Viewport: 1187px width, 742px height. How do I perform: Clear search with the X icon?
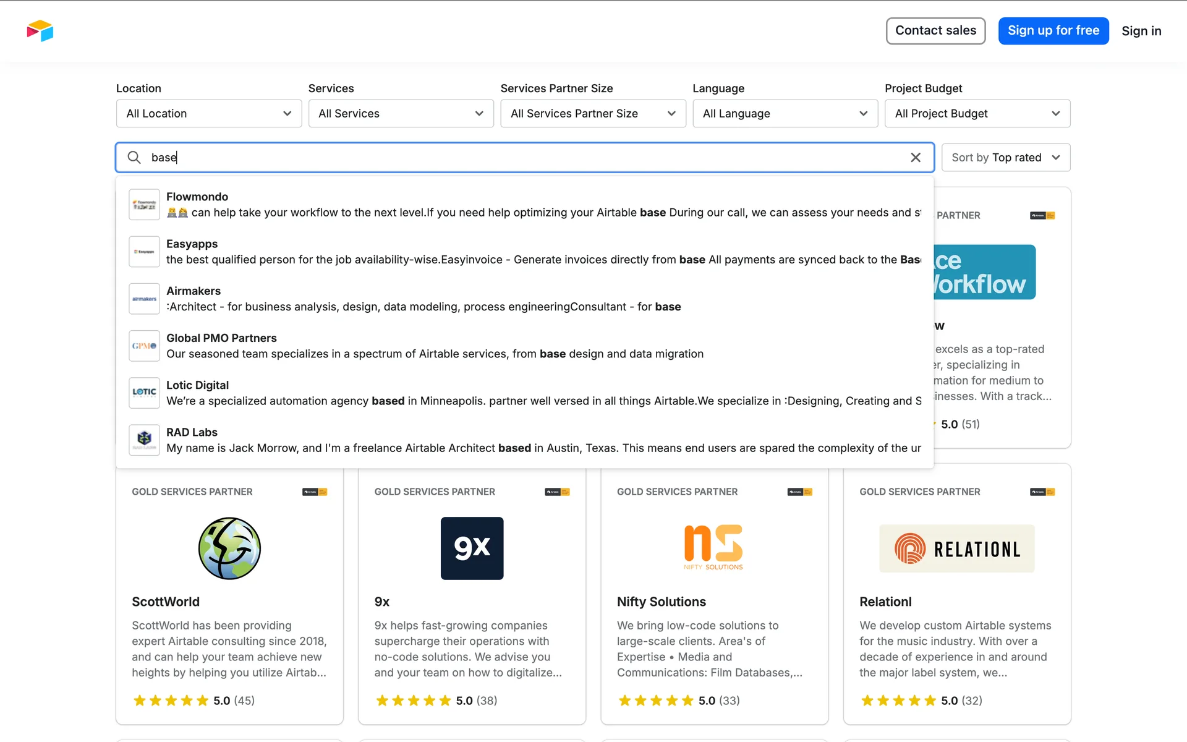(916, 158)
